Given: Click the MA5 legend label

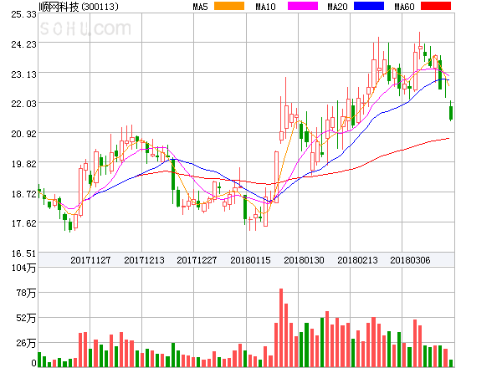Looking at the screenshot, I should point(200,7).
